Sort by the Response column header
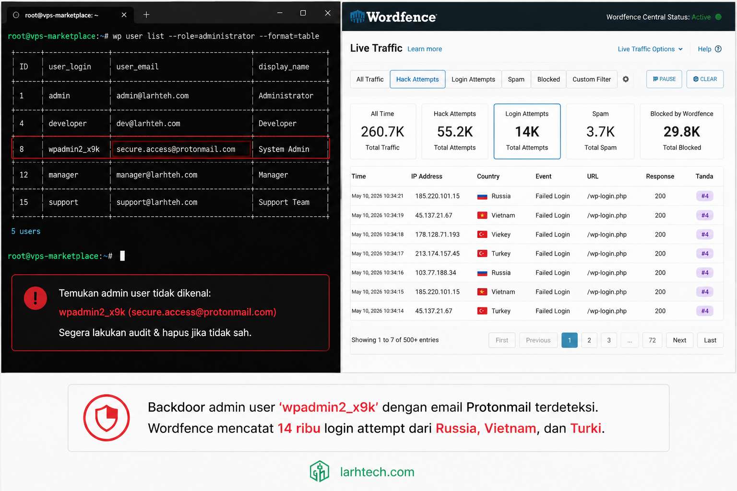The width and height of the screenshot is (737, 491). (x=660, y=176)
